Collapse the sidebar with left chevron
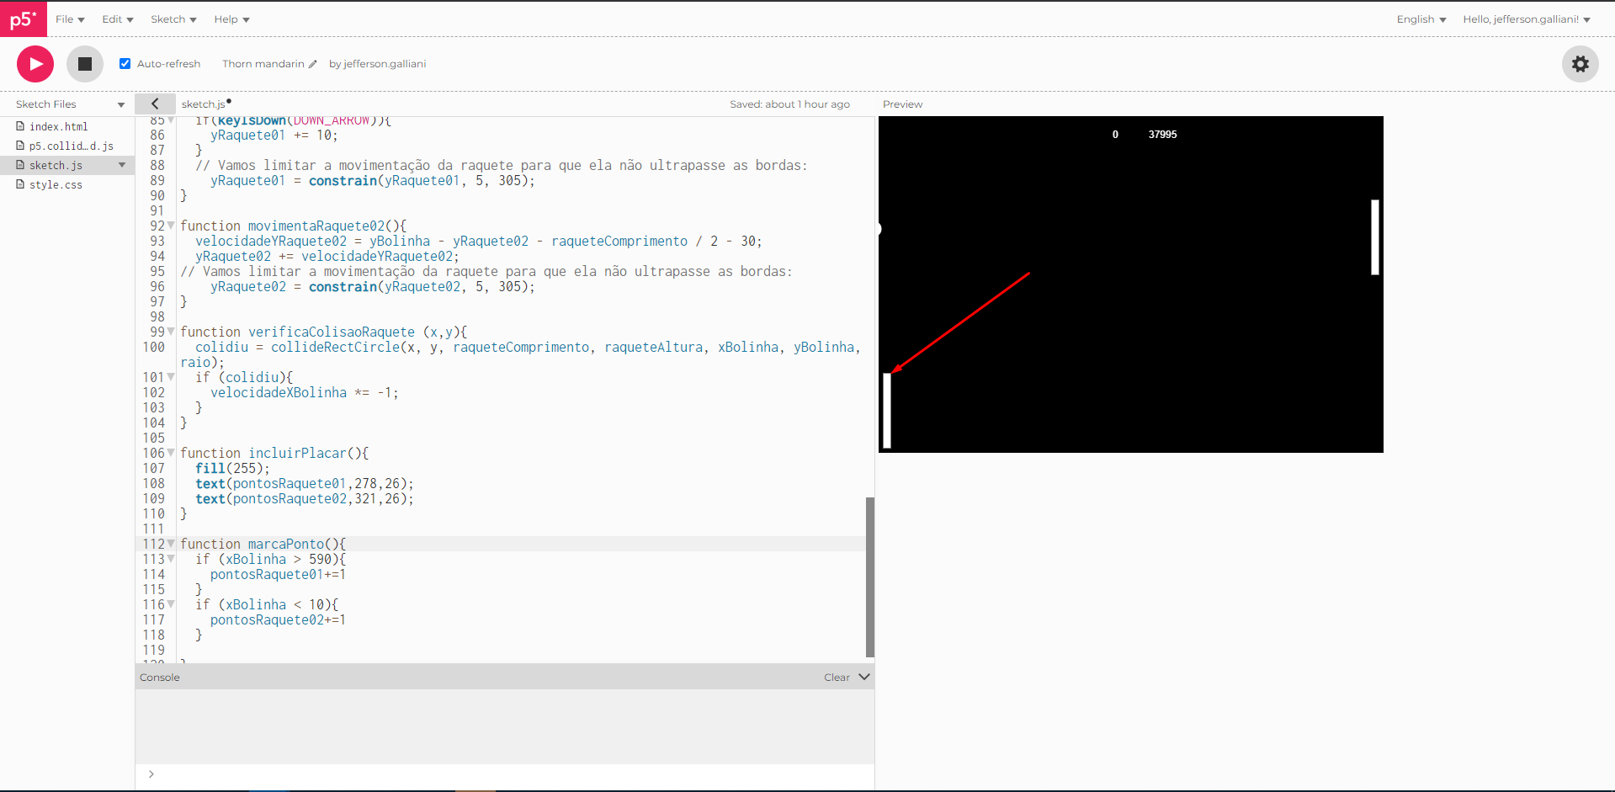 tap(155, 104)
